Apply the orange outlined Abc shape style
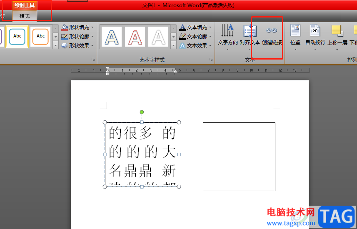The width and height of the screenshot is (357, 229). point(40,36)
